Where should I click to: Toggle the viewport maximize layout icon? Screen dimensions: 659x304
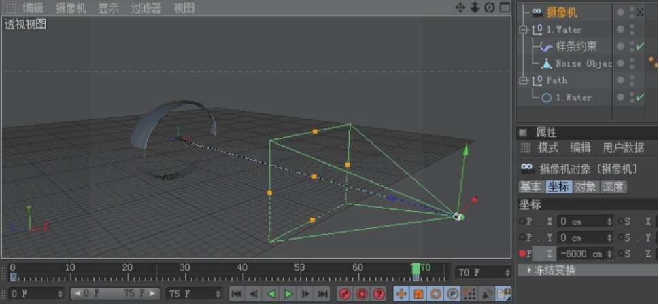tap(505, 7)
